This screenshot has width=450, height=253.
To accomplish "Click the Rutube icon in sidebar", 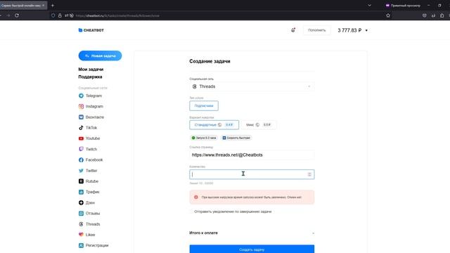I will tap(81, 181).
